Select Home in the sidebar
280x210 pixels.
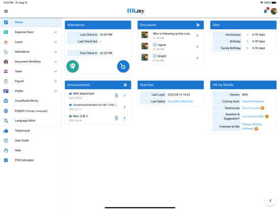(31, 22)
